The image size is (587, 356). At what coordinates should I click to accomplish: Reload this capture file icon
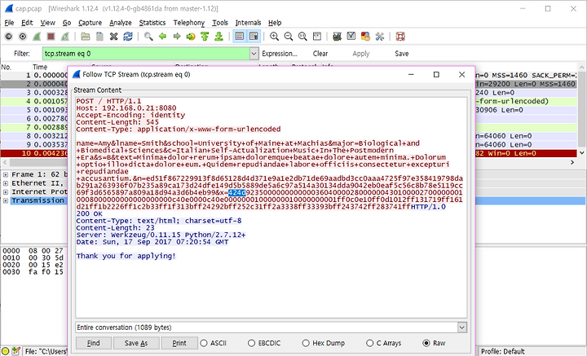(x=128, y=37)
